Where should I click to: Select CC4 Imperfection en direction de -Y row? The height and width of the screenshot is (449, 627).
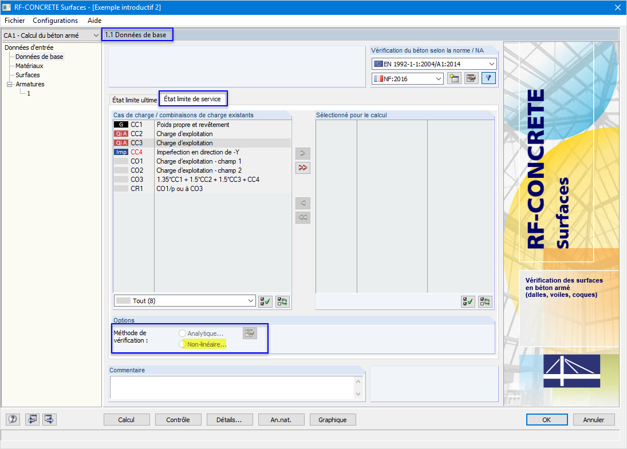[x=202, y=152]
